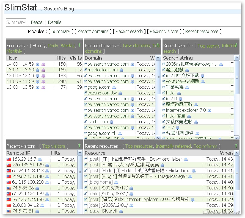Open external link icon beside DownloadHelper post

(x=85, y=159)
